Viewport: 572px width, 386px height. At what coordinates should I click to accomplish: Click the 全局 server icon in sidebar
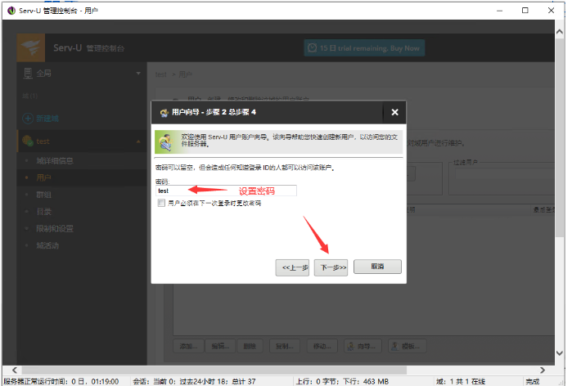[x=28, y=74]
